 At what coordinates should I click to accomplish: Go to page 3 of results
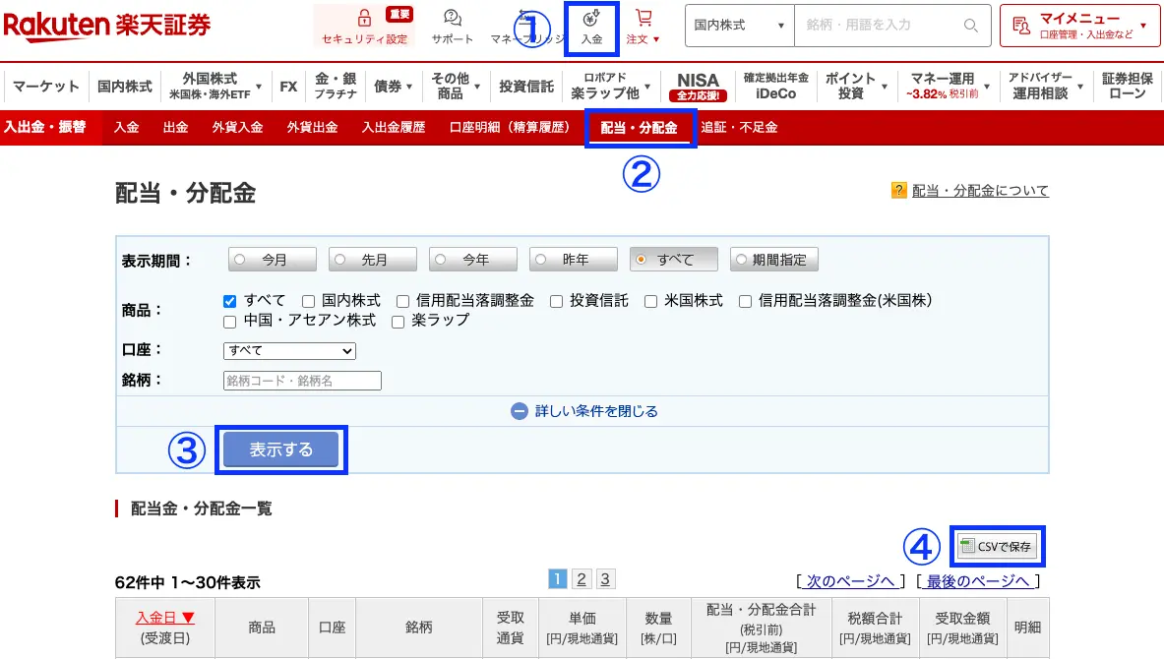coord(605,579)
